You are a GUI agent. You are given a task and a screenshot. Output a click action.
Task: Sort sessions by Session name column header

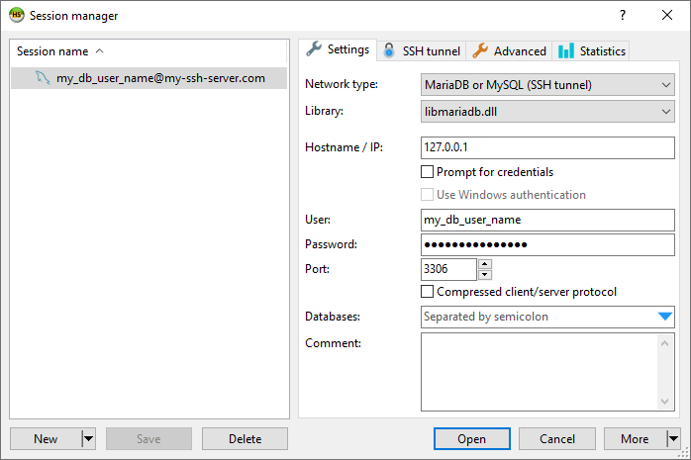tap(148, 51)
